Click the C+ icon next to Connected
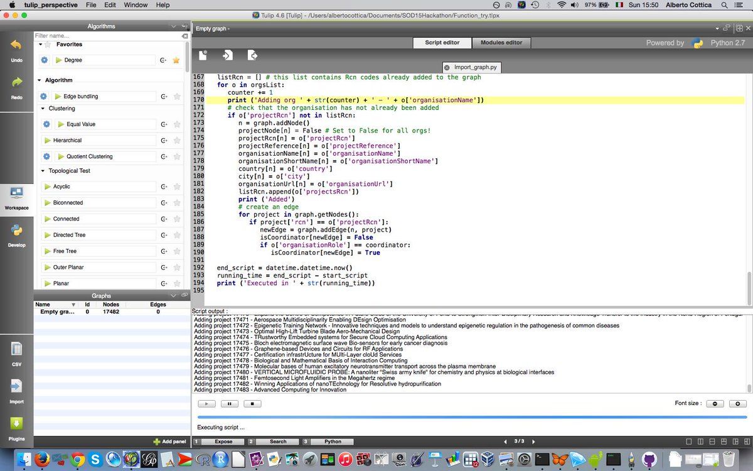753x471 pixels. coord(164,219)
